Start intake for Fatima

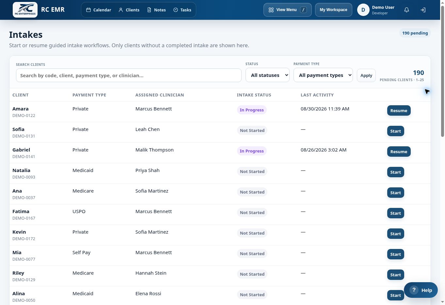tap(395, 213)
